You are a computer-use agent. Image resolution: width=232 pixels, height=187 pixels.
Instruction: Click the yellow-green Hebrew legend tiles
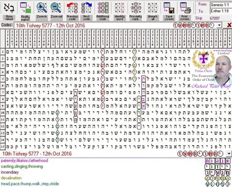coord(217,178)
